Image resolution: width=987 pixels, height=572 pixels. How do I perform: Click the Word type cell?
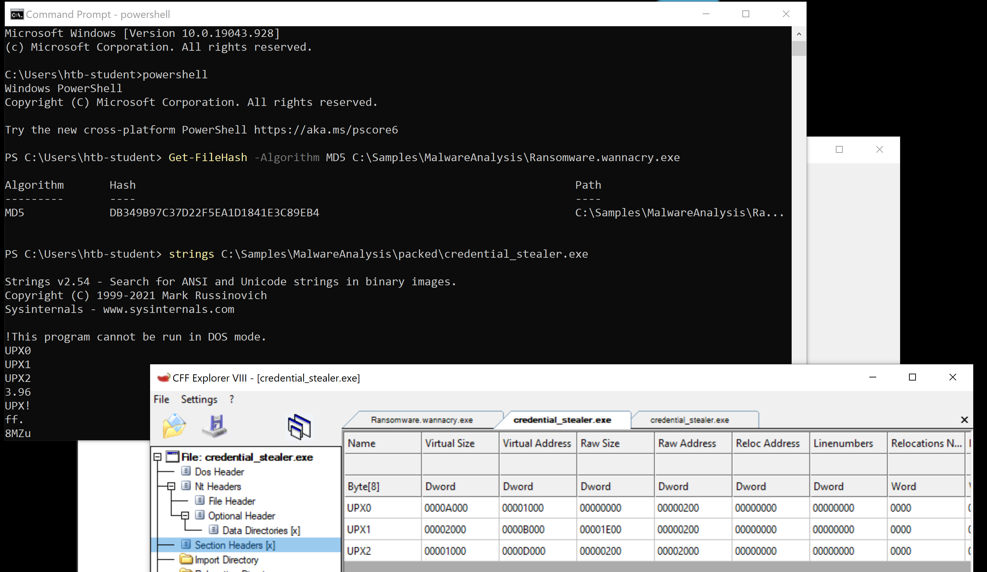(x=926, y=486)
